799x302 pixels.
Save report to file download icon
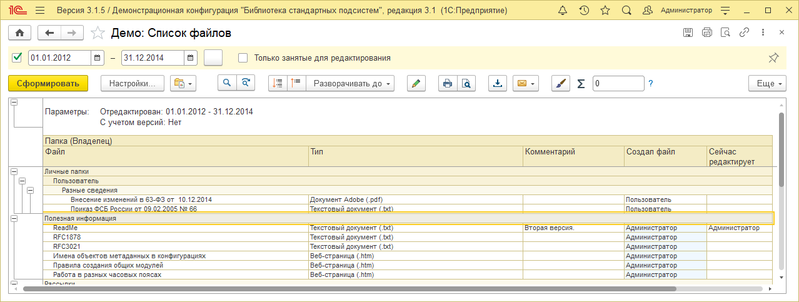(498, 83)
